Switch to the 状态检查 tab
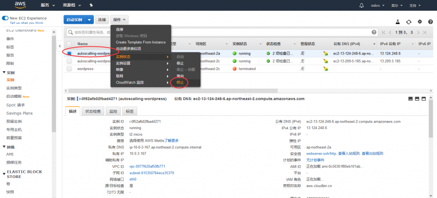Image resolution: width=437 pixels, height=198 pixels. 93,111
